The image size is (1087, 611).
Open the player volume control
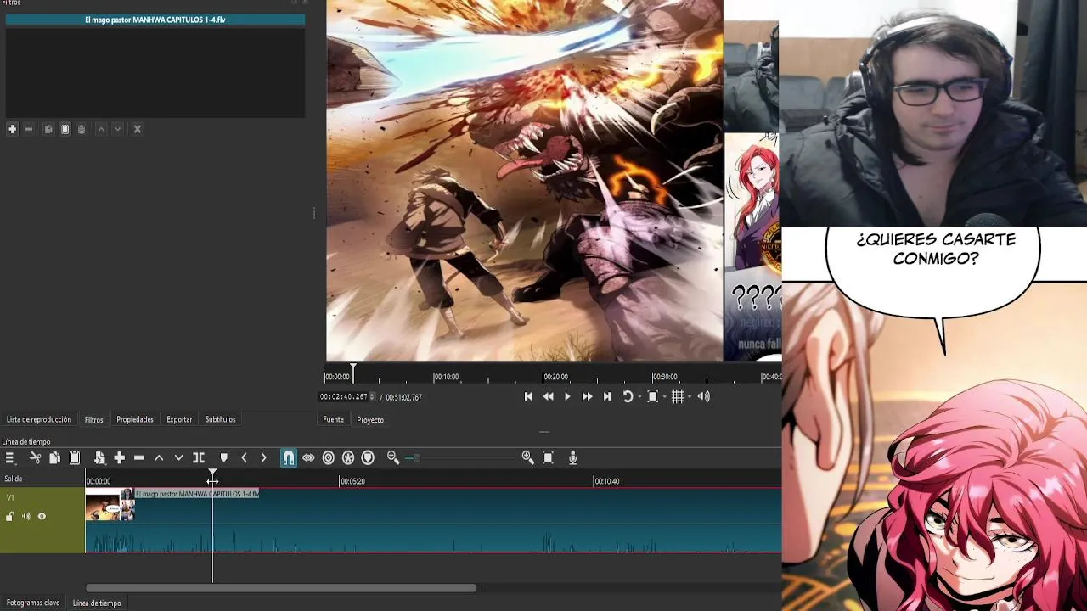[703, 396]
